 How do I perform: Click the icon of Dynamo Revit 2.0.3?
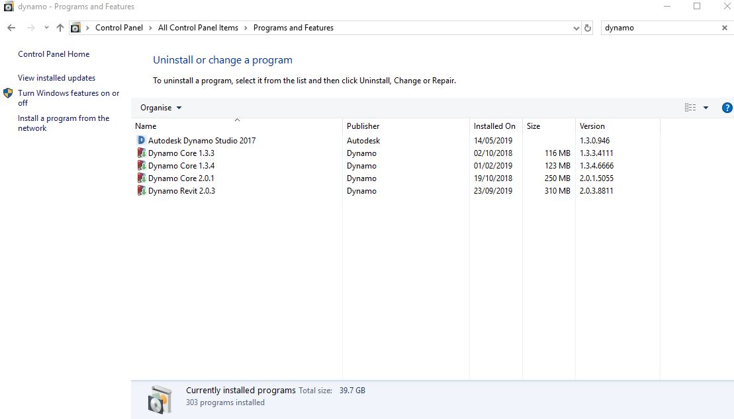click(141, 190)
